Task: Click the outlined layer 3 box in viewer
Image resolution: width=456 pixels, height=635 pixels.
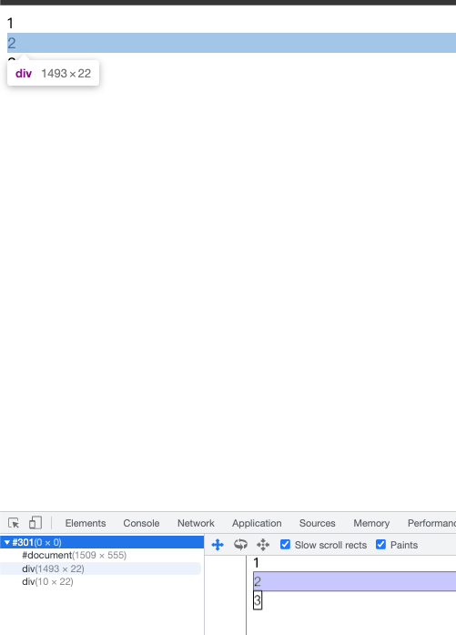Action: tap(258, 600)
